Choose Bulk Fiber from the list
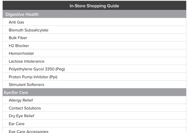This screenshot has width=192, height=133. click(18, 38)
